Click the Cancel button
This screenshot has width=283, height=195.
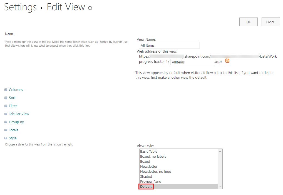point(270,22)
